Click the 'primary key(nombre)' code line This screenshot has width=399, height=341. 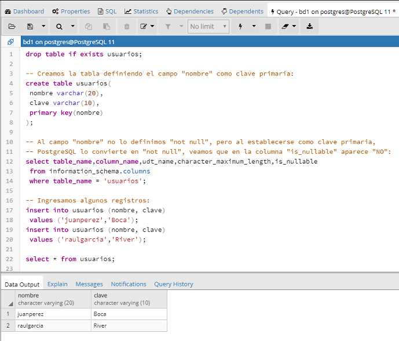66,113
